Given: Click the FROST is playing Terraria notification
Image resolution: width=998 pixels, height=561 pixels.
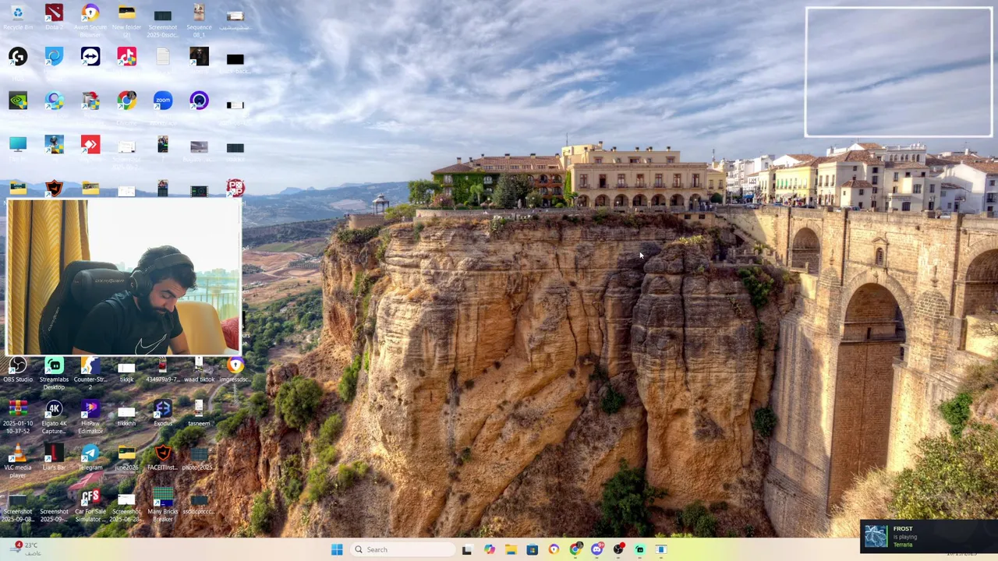Looking at the screenshot, I should [x=929, y=536].
